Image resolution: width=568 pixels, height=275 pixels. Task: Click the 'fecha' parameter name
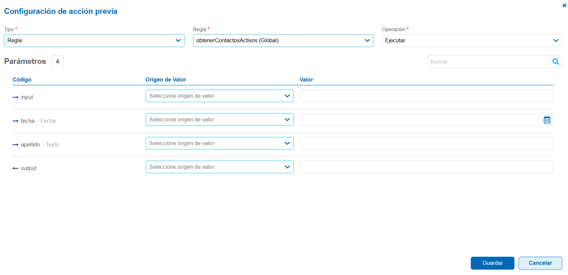(28, 121)
